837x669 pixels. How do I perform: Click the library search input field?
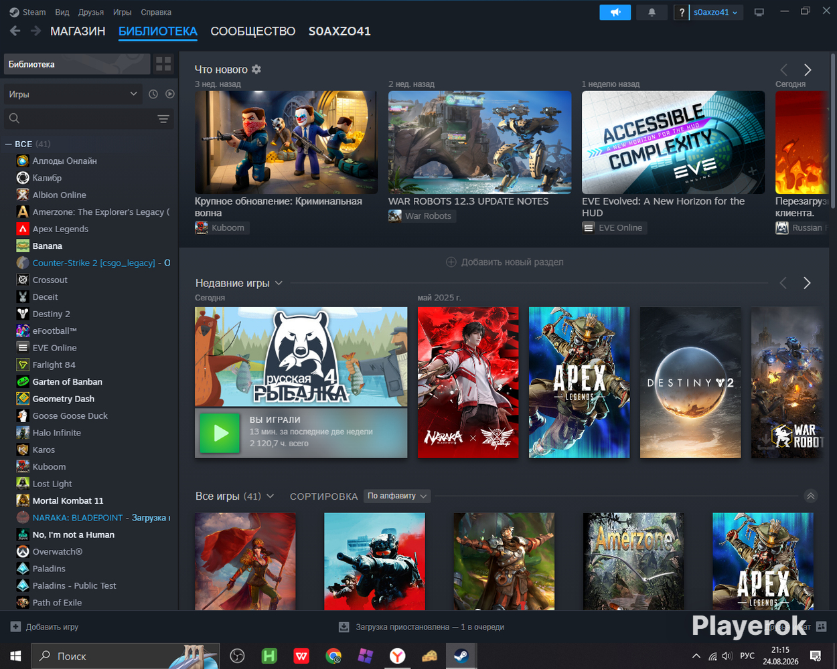click(87, 118)
